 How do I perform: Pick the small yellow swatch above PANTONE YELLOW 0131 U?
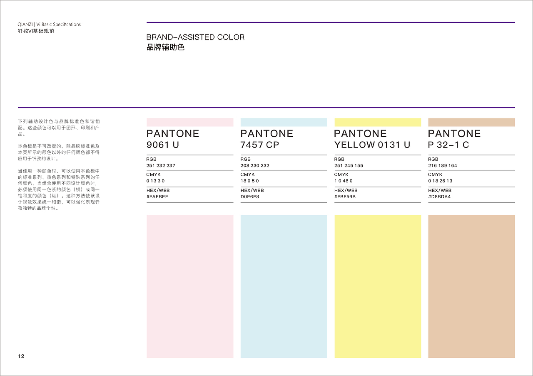[378, 123]
